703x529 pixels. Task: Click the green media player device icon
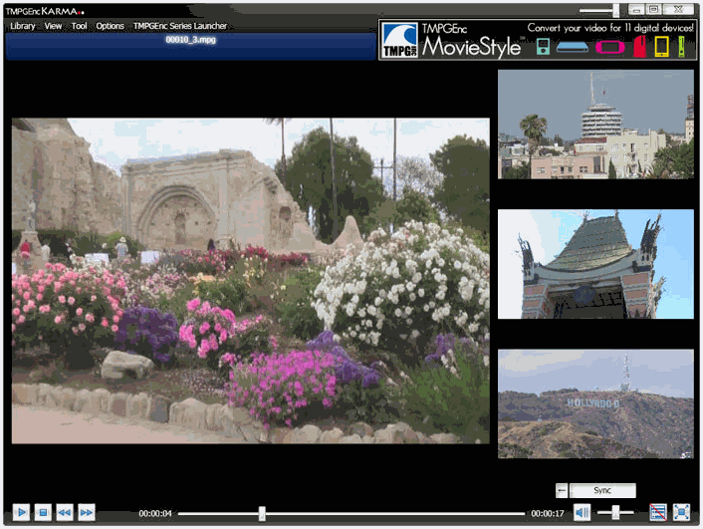[x=543, y=47]
